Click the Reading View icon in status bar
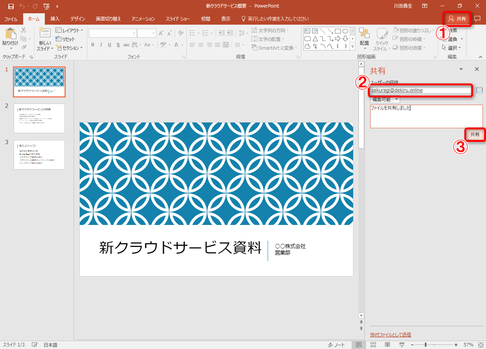Screen dimensions: 486x349 [387, 345]
